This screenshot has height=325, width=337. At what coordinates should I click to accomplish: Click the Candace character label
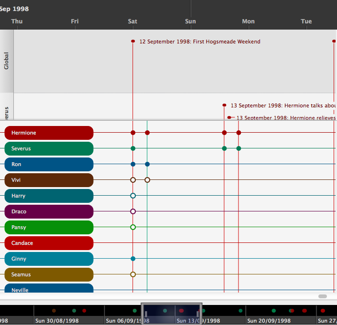coord(48,243)
